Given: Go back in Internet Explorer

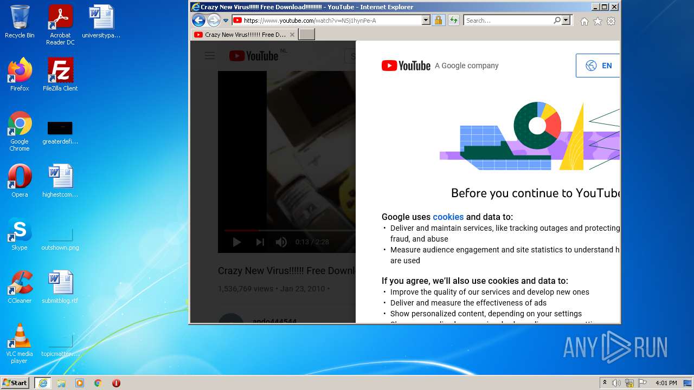Looking at the screenshot, I should (198, 21).
